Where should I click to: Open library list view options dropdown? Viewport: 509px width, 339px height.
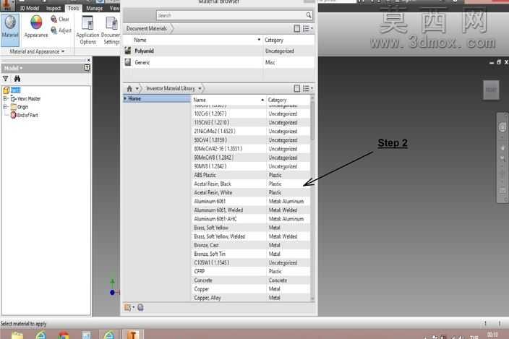tap(307, 88)
